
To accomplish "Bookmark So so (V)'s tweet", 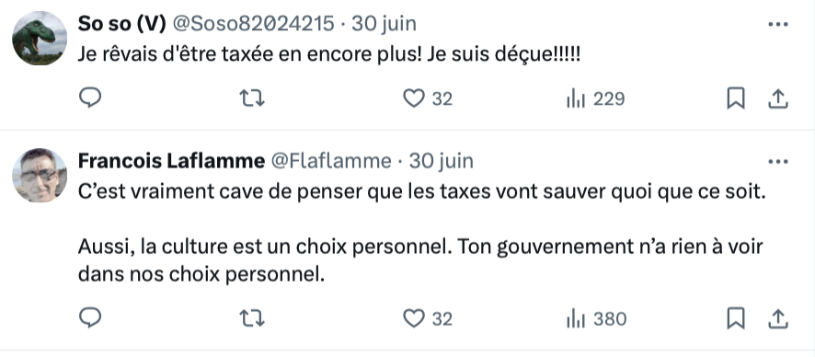I will [736, 98].
